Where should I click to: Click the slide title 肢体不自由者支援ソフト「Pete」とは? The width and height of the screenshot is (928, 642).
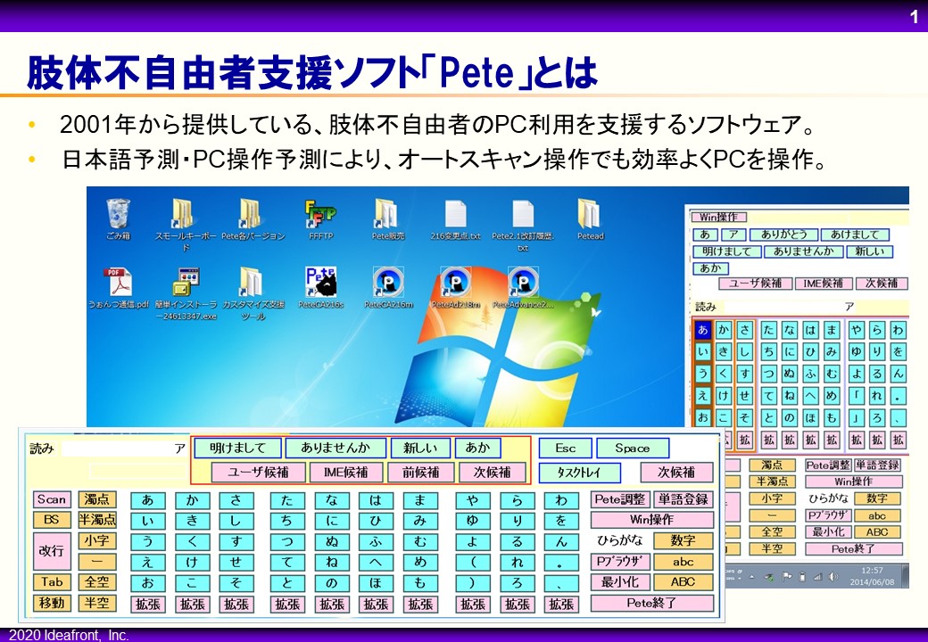[312, 73]
